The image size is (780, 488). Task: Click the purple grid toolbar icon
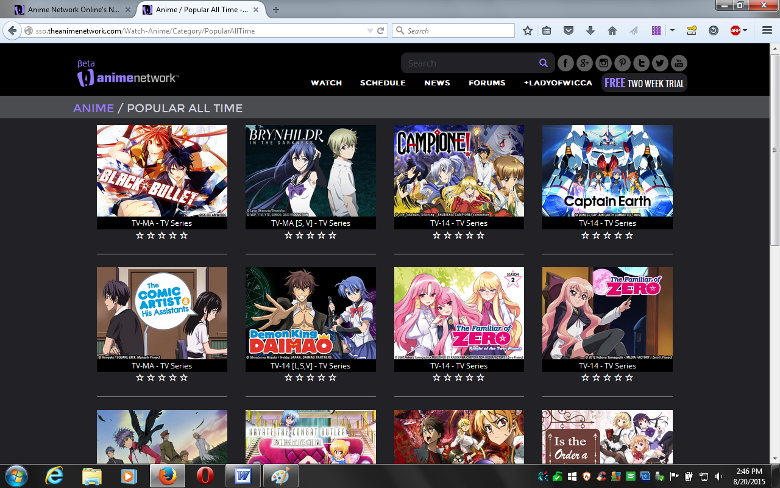656,30
